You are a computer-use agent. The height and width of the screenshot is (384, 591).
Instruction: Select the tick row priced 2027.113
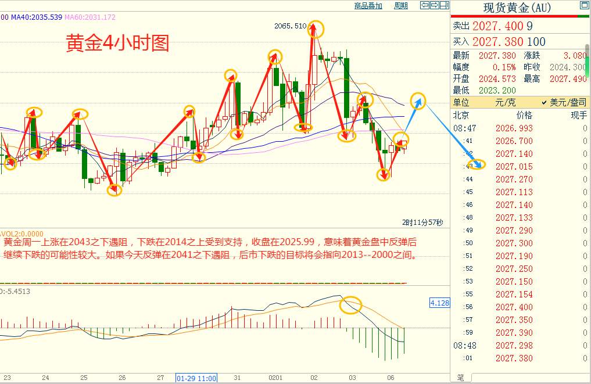(520, 192)
